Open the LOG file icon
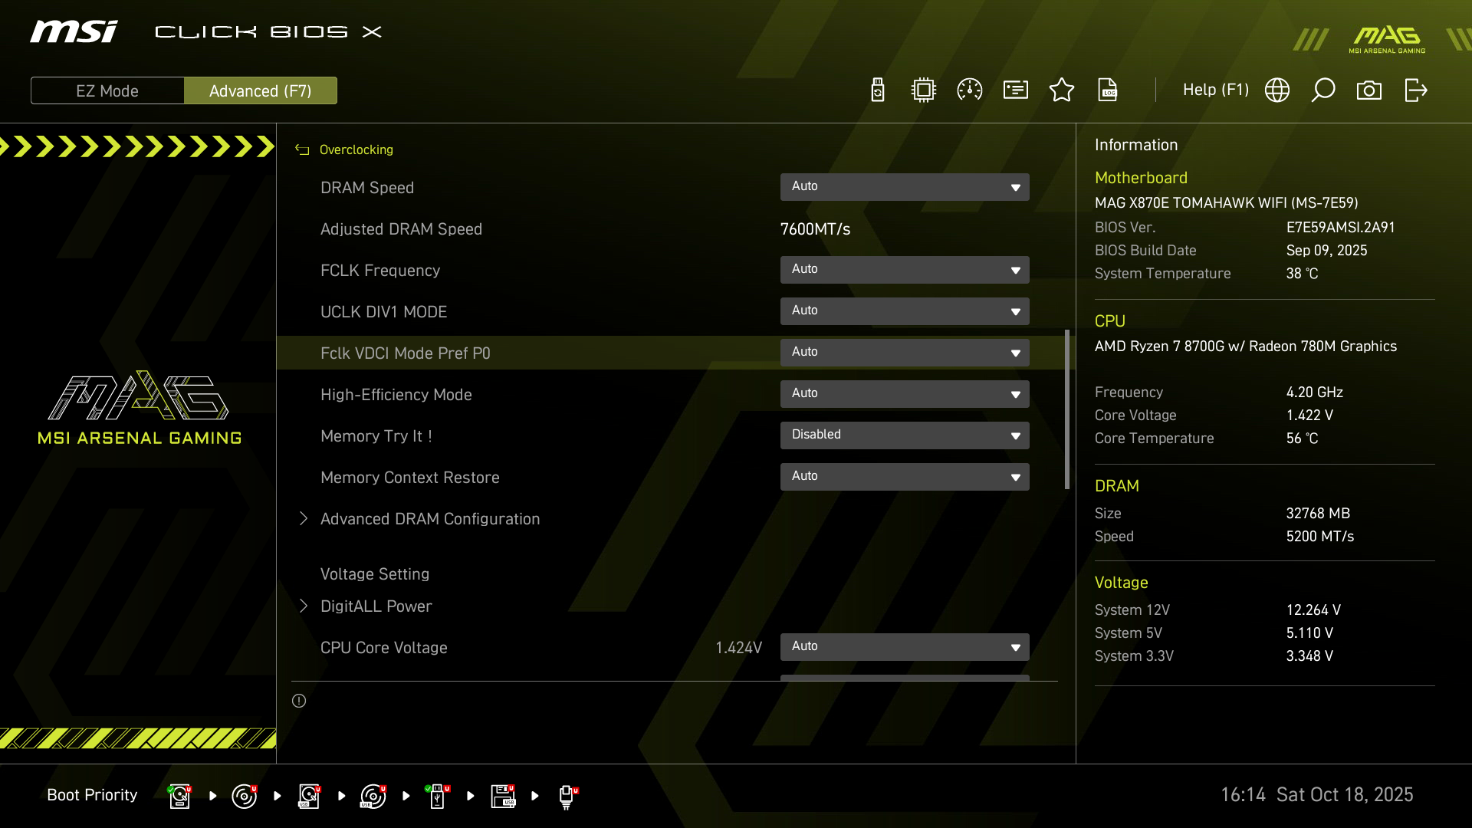 [1108, 90]
